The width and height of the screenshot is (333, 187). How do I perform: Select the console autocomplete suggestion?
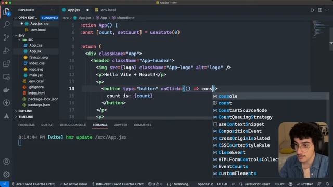[271, 96]
